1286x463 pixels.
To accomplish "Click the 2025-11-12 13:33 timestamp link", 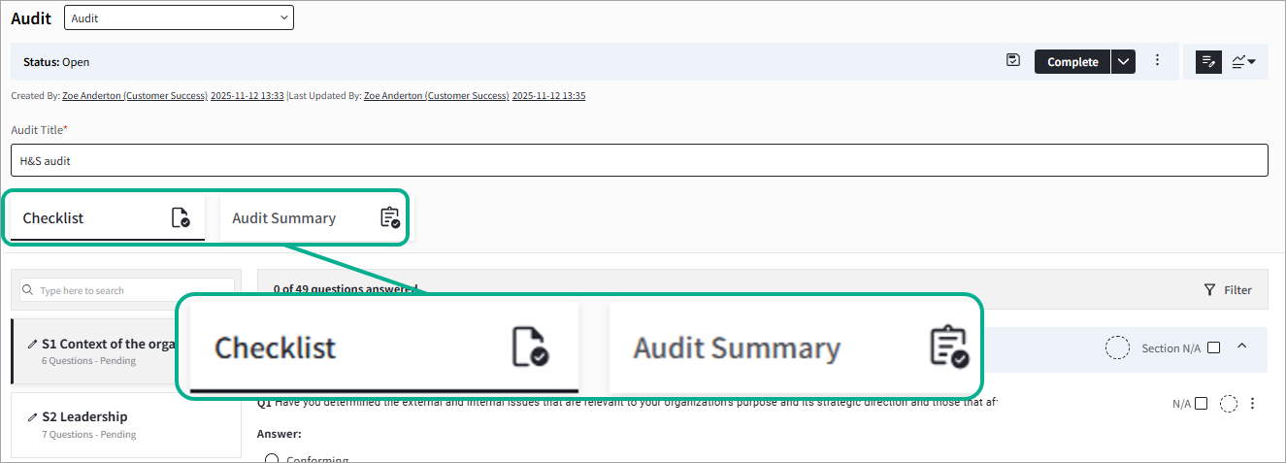I will [x=247, y=96].
